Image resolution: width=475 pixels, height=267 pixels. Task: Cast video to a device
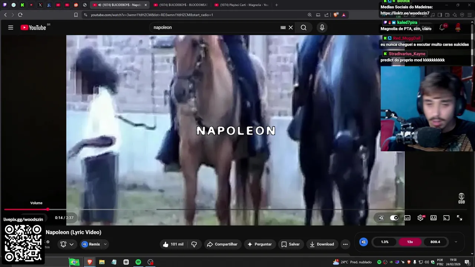tap(446, 218)
